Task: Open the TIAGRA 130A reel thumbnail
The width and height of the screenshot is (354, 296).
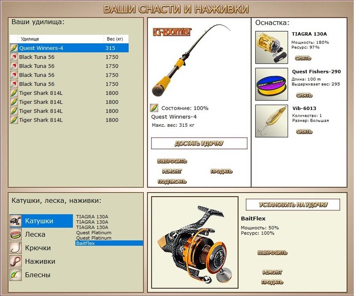Action: pyautogui.click(x=272, y=47)
